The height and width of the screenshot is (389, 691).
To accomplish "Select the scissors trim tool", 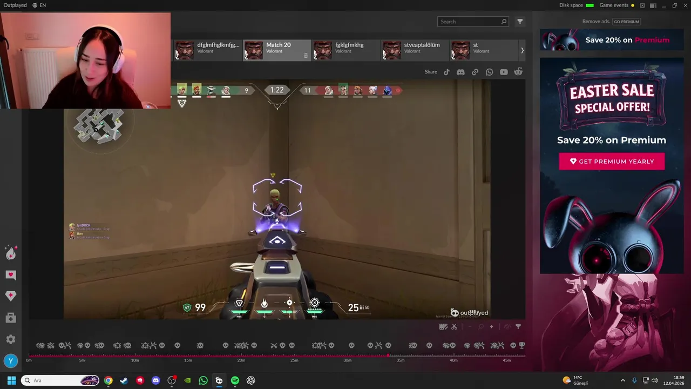I will 454,326.
